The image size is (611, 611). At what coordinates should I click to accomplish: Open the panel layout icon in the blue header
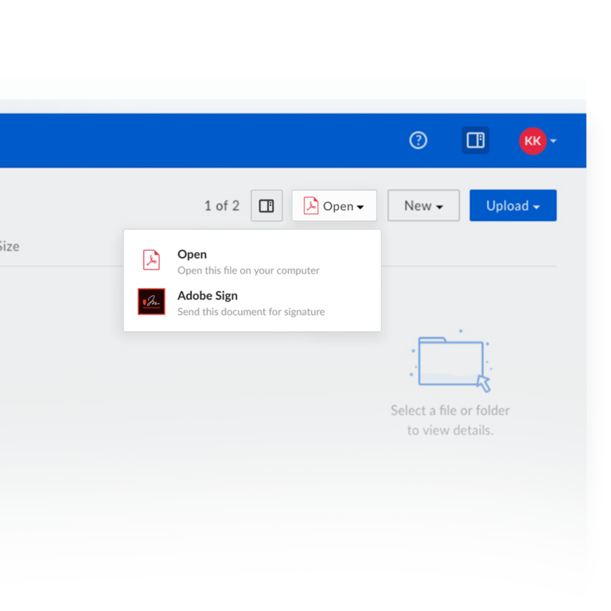coord(476,141)
